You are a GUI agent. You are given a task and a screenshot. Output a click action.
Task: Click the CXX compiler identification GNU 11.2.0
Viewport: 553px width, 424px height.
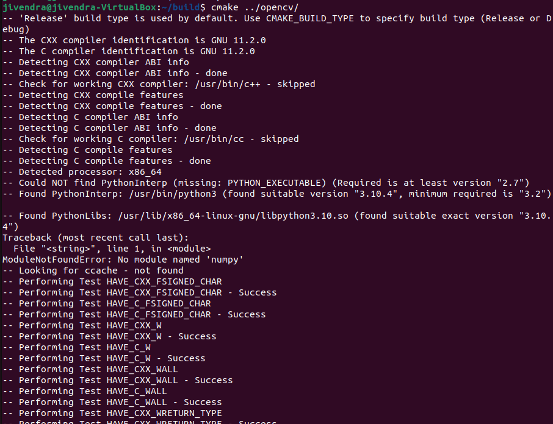[134, 40]
